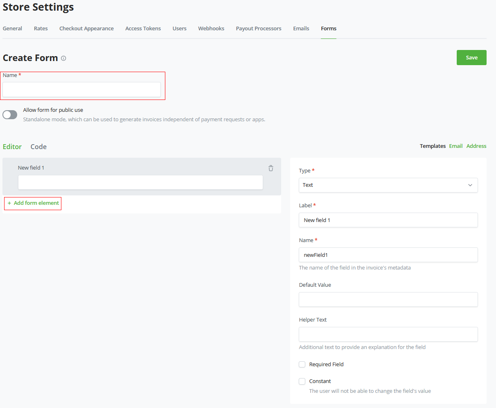This screenshot has width=496, height=408.
Task: Click the Helper Text input field
Action: coord(388,334)
